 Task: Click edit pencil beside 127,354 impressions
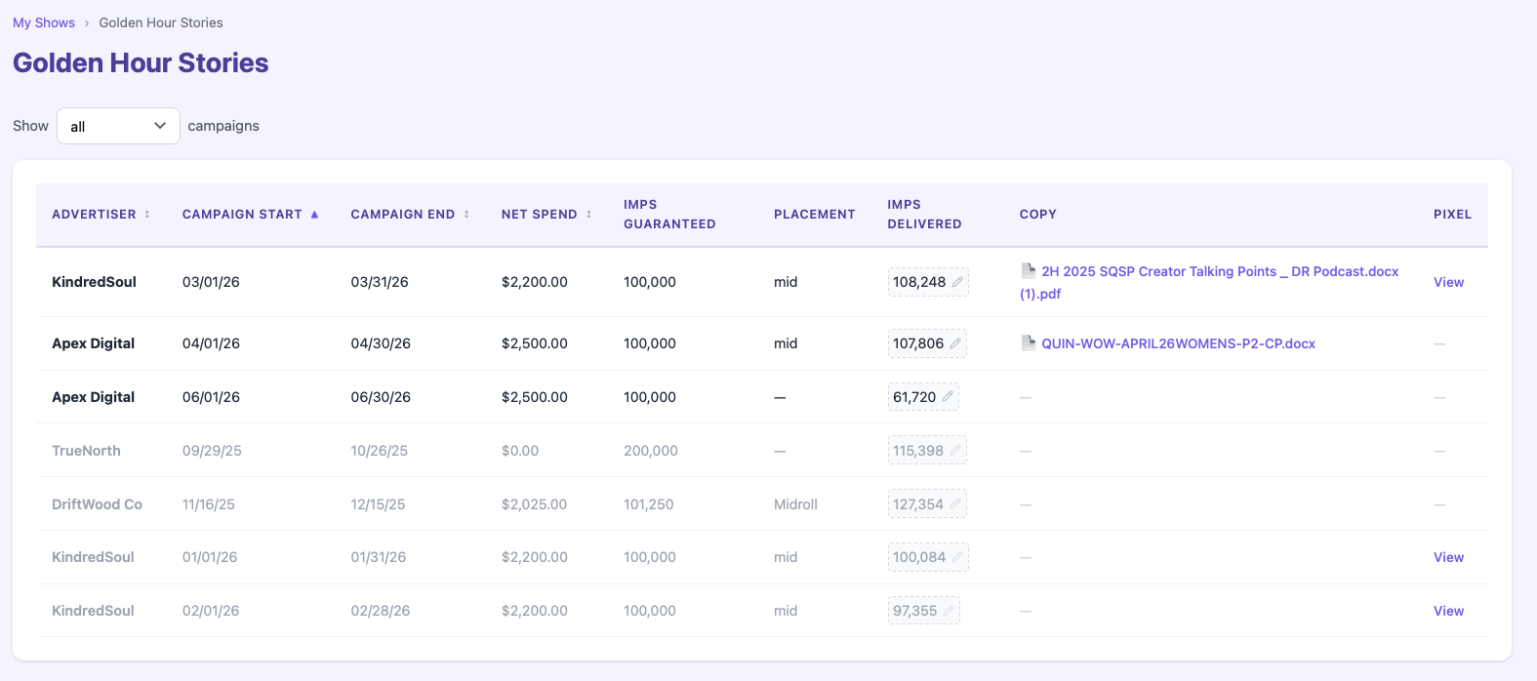click(955, 504)
